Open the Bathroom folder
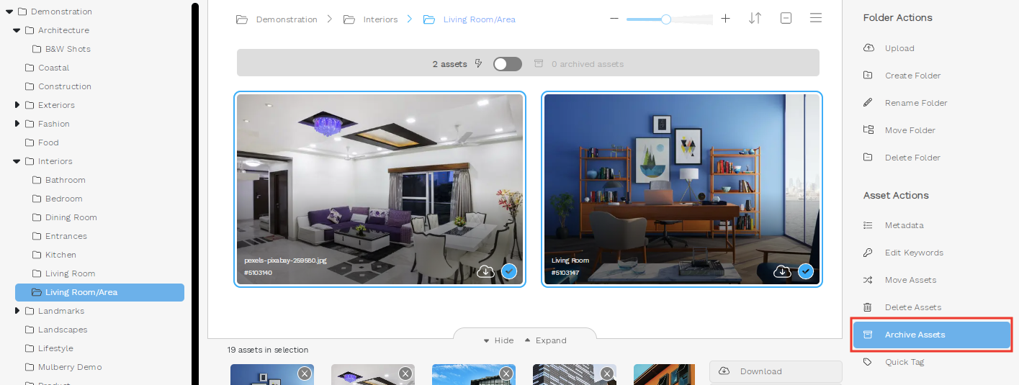Screen dimensions: 1019x385 pos(66,180)
